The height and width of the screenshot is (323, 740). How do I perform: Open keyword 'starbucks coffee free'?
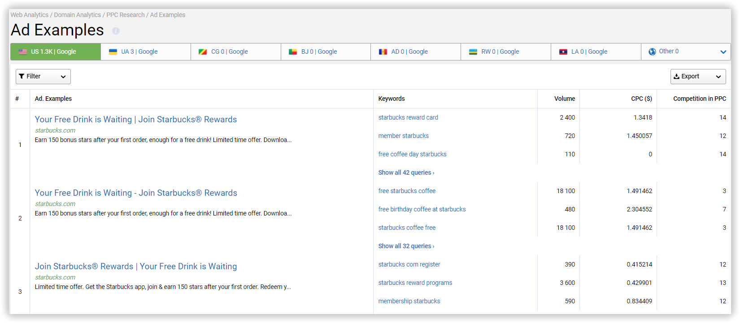[407, 228]
